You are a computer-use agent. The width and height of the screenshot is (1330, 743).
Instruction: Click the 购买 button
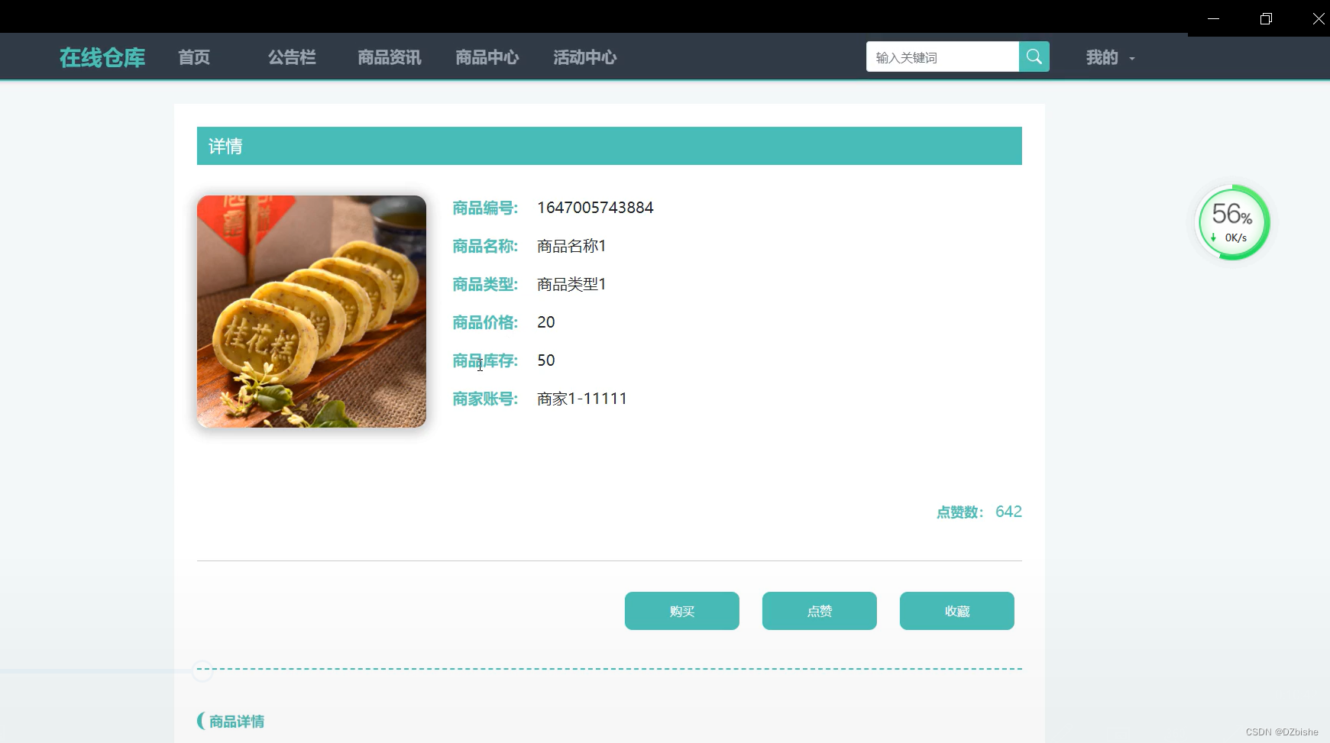coord(682,611)
